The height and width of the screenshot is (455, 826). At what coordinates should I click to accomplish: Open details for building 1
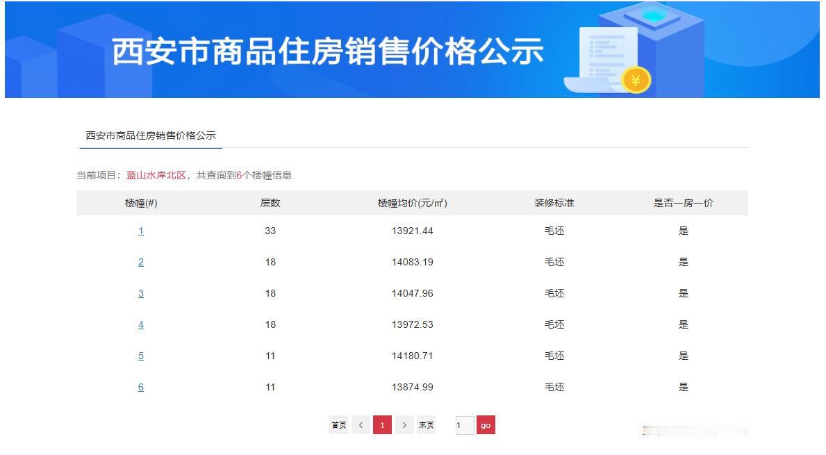coord(141,231)
